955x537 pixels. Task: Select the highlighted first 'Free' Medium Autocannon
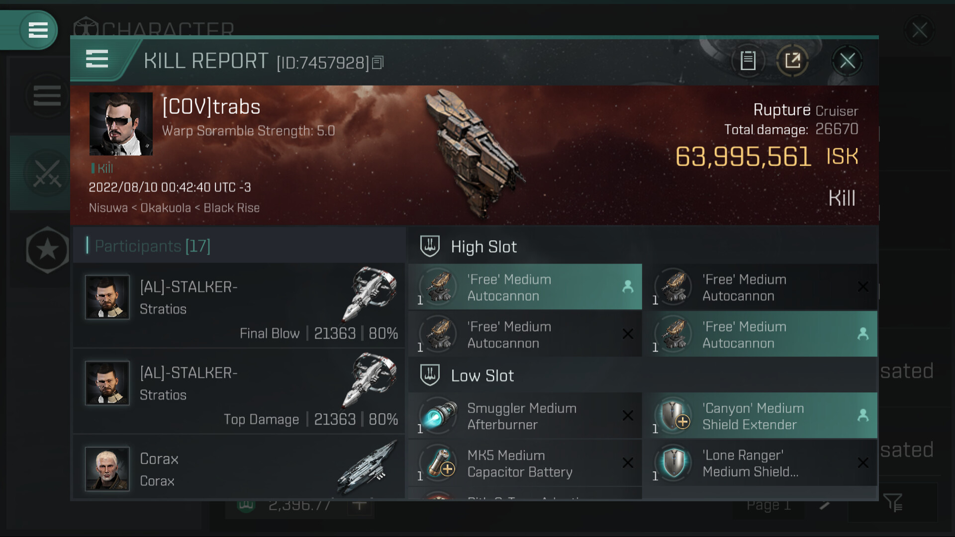pyautogui.click(x=525, y=287)
